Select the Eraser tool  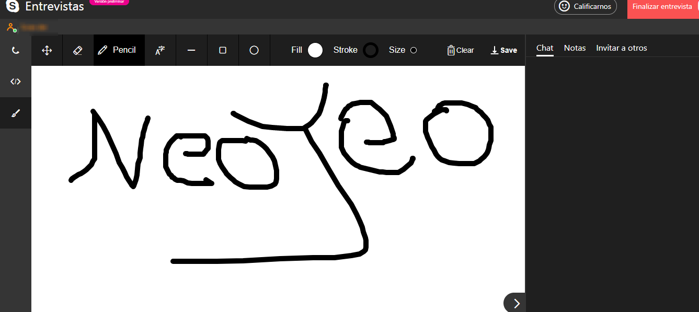pos(78,50)
